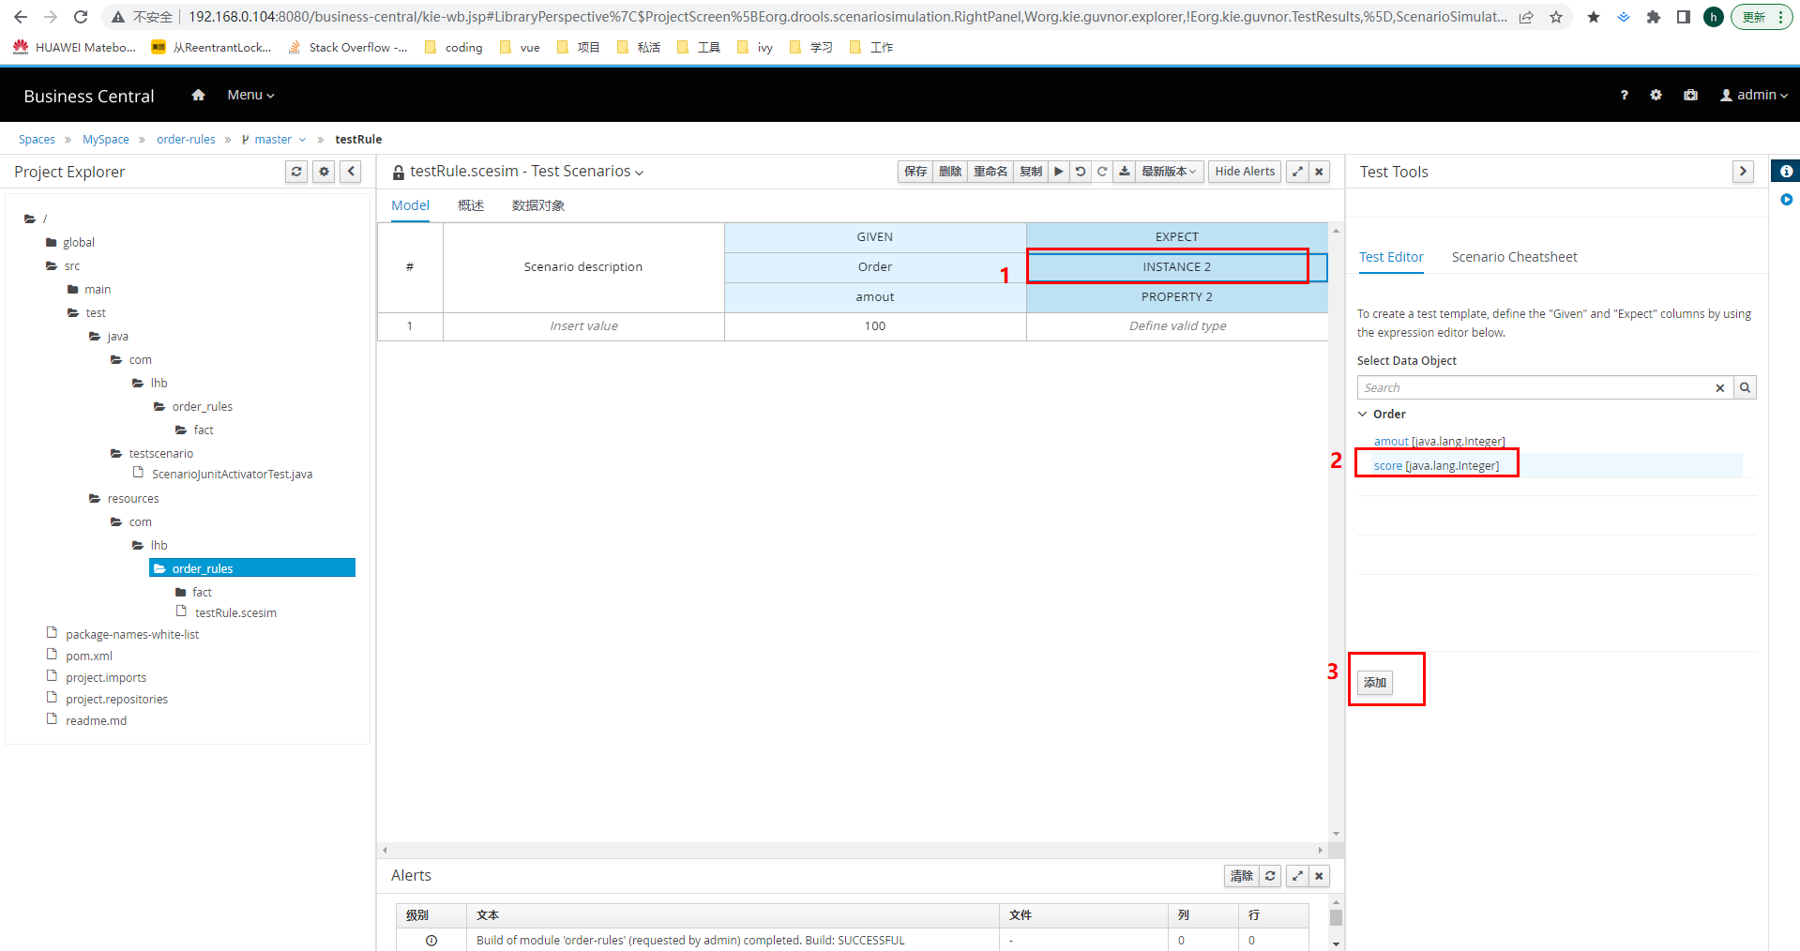Screen dimensions: 1800x951
Task: Click the Select Data Object search field
Action: [1534, 387]
